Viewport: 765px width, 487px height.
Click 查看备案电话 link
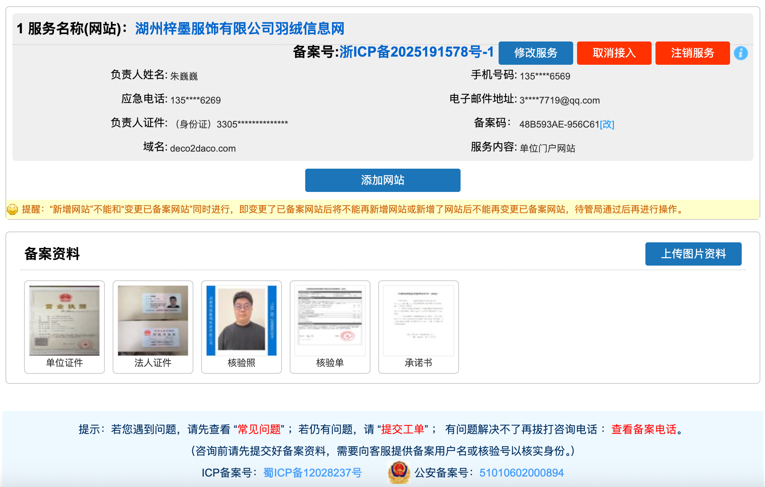point(644,429)
